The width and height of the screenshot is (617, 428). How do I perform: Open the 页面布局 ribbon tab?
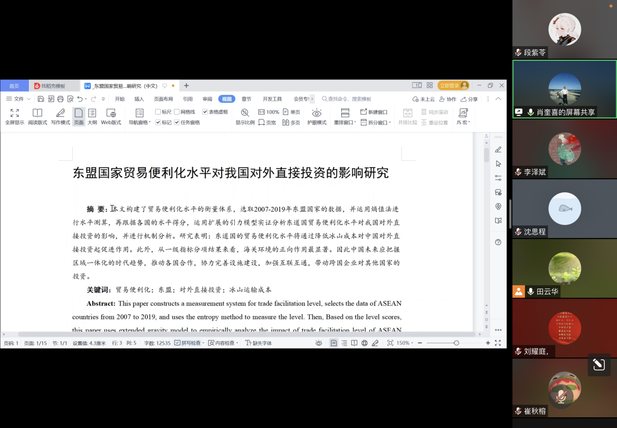(x=163, y=99)
